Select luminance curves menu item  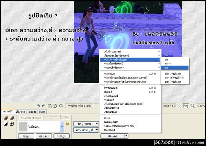click(130, 82)
